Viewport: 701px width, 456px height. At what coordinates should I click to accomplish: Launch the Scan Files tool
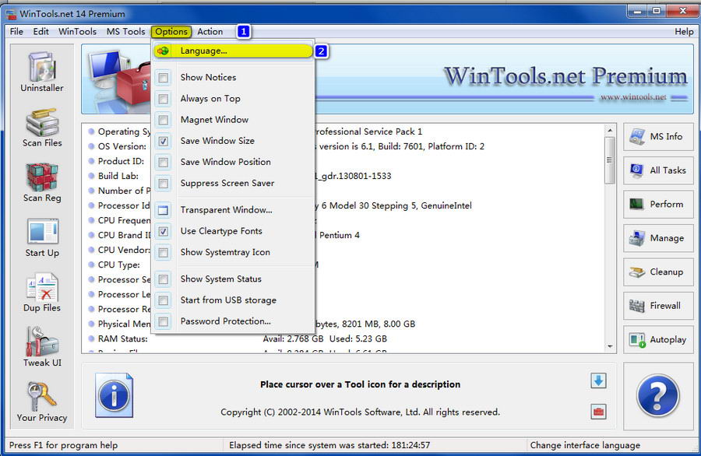click(42, 128)
